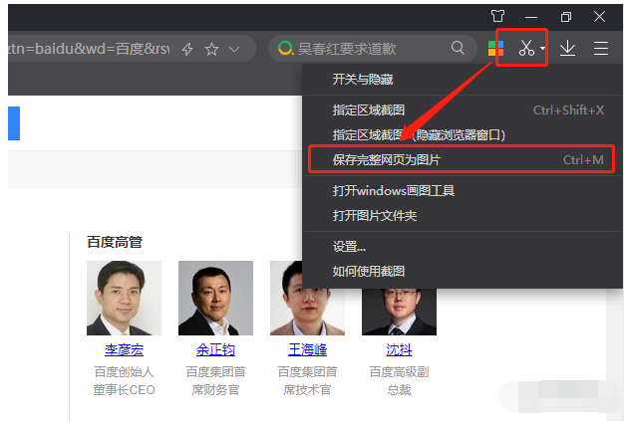Image resolution: width=624 pixels, height=429 pixels.
Task: Click the scissors screenshot tool icon
Action: pyautogui.click(x=525, y=48)
